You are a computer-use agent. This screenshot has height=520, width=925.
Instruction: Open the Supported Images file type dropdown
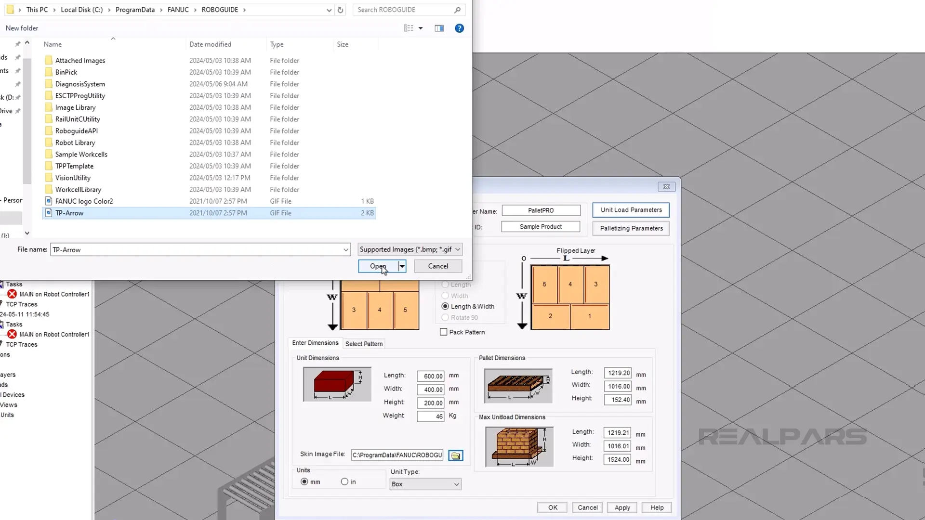410,249
